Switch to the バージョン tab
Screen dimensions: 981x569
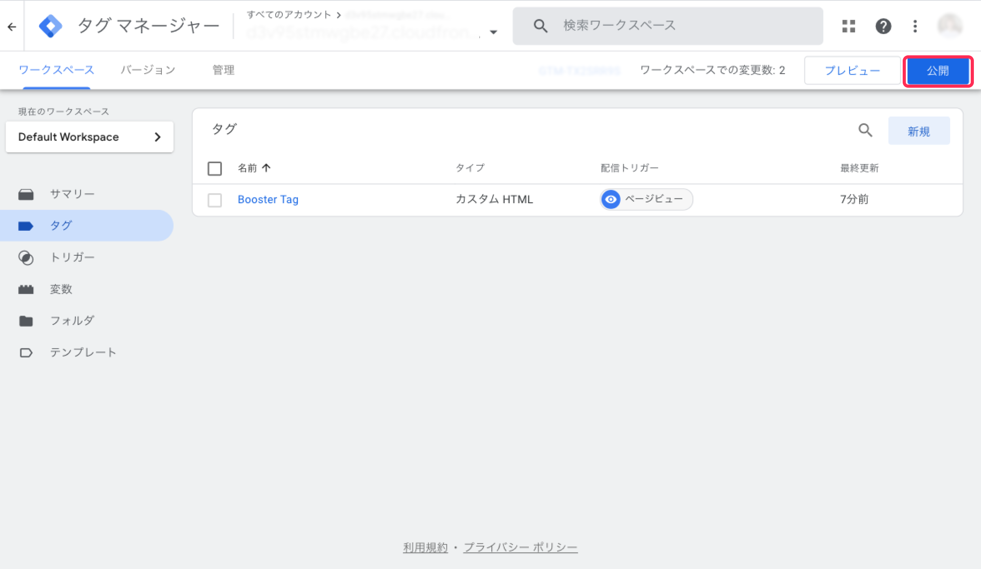pos(148,70)
